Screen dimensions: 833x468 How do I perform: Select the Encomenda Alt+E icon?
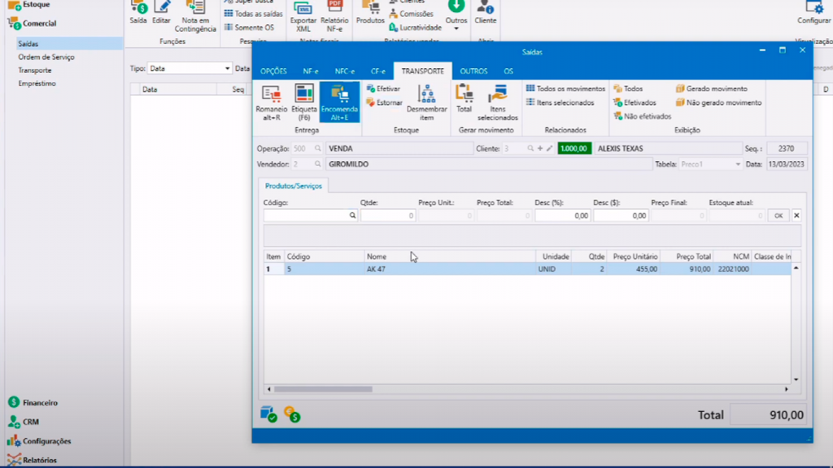[x=339, y=102]
